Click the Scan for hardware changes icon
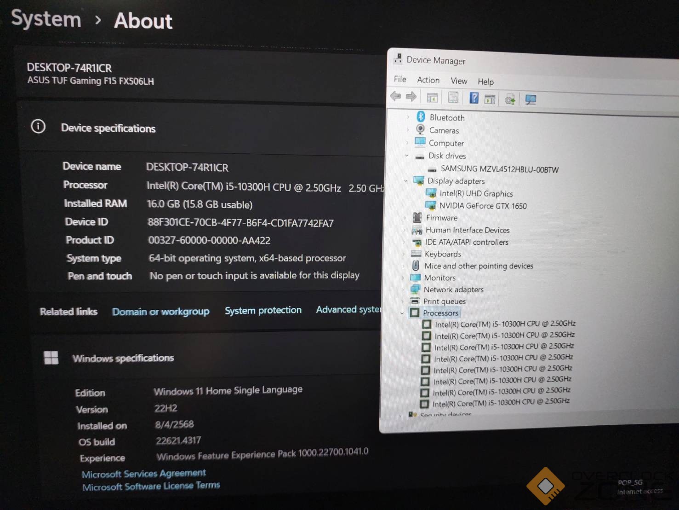The height and width of the screenshot is (510, 679). (x=531, y=100)
